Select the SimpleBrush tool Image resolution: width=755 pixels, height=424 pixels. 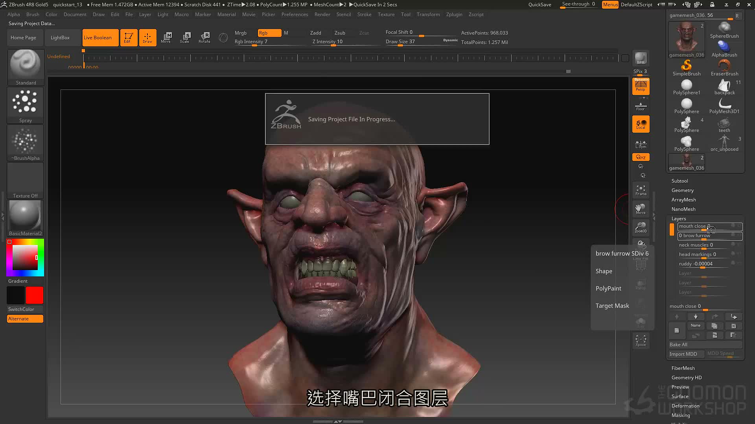687,68
